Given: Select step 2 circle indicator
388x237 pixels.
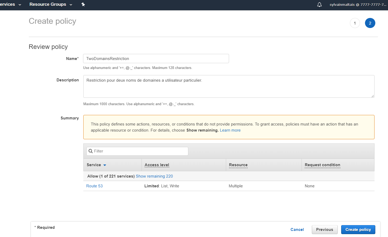Looking at the screenshot, I should tap(370, 23).
